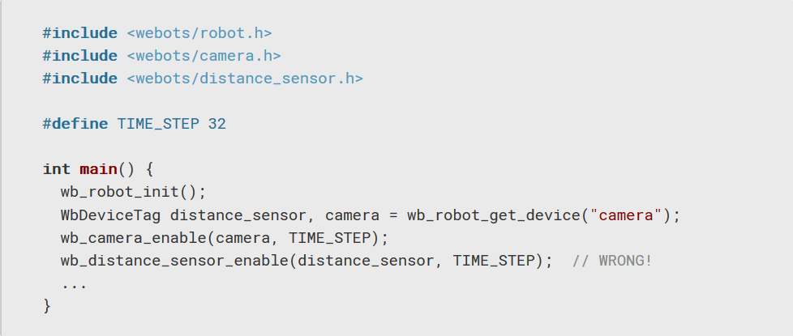This screenshot has height=336, width=793.
Task: Click the opening curly brace after main()
Action: tap(148, 169)
